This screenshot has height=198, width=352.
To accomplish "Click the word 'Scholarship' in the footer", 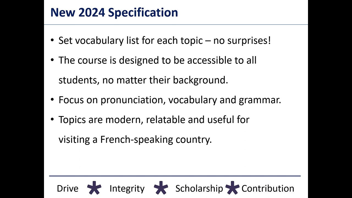I will (x=199, y=189).
